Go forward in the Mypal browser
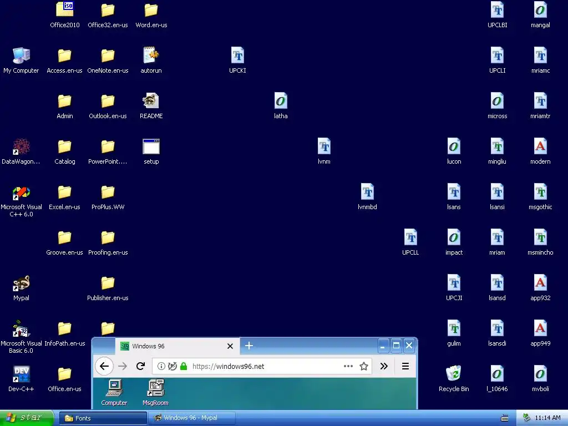 point(123,366)
